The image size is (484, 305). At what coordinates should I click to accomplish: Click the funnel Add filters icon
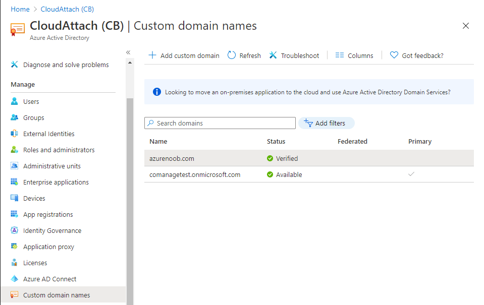[308, 123]
